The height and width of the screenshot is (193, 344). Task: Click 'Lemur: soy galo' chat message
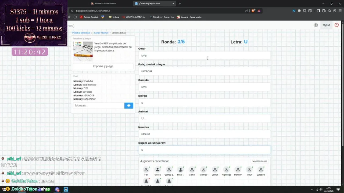tap(83, 92)
